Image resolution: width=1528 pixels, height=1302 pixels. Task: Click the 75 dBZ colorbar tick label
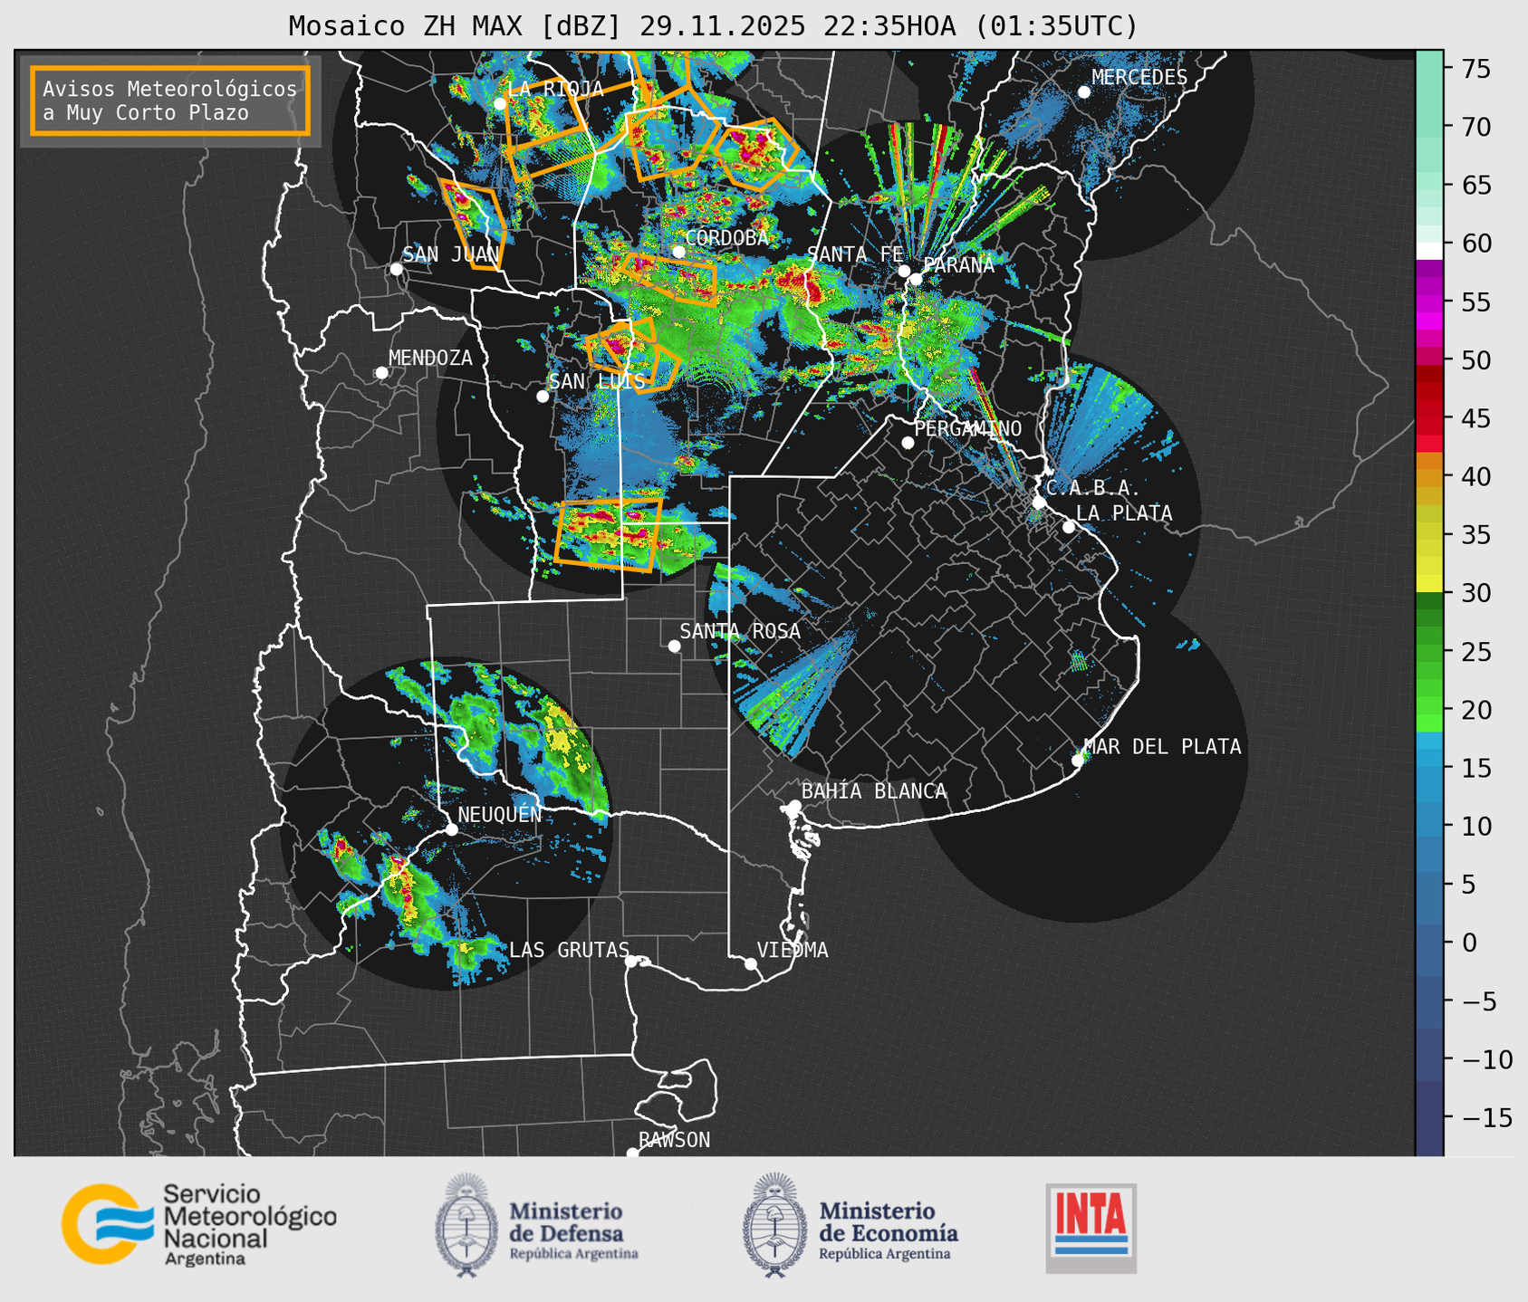pyautogui.click(x=1475, y=69)
